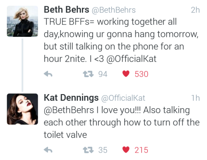Reply to Kat Dennings' tweet

[x=48, y=150]
